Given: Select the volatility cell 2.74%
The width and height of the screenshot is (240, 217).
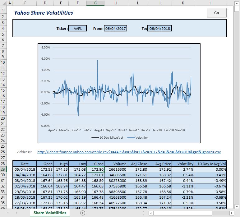Looking at the screenshot, I should pyautogui.click(x=183, y=169).
